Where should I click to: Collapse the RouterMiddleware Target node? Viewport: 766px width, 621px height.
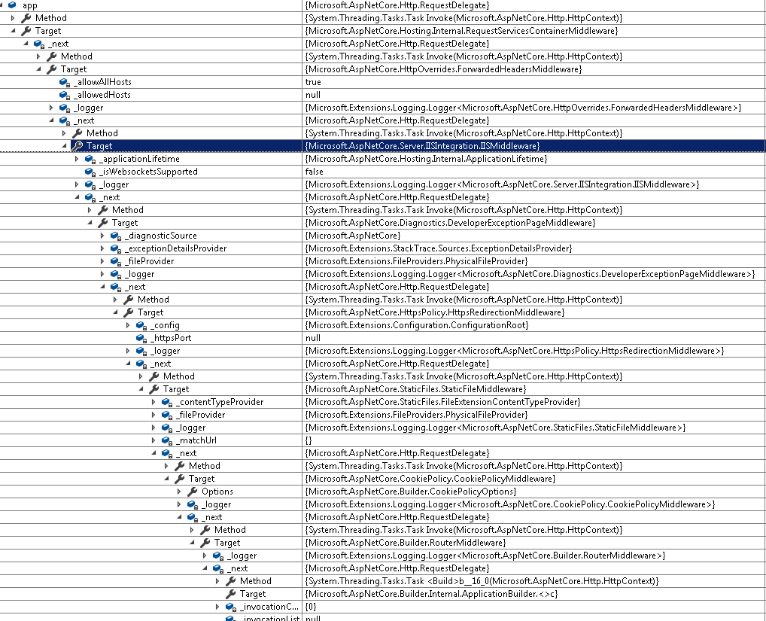[x=192, y=543]
